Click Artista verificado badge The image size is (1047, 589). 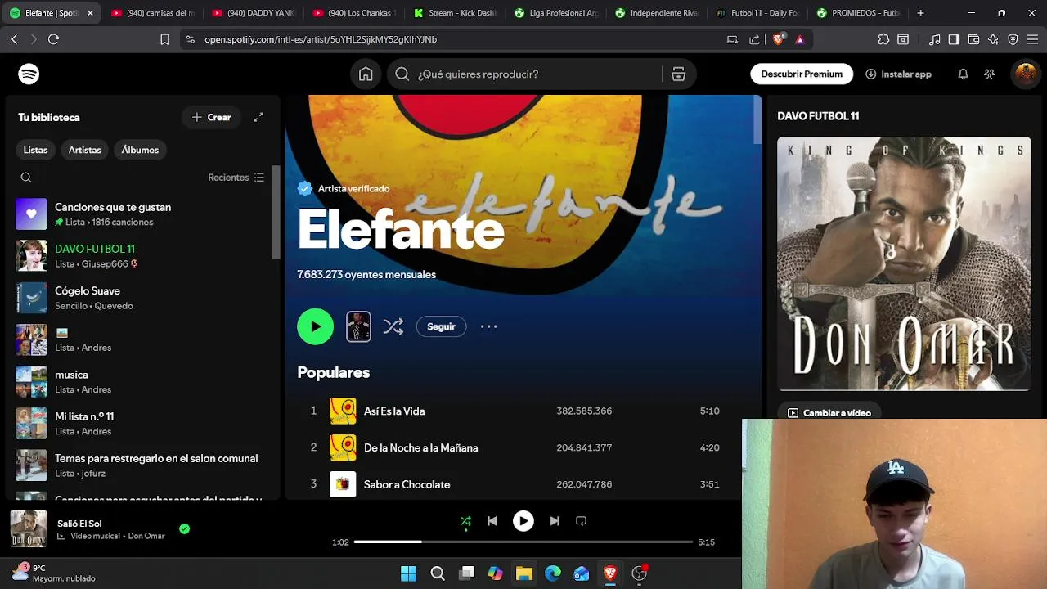(x=344, y=189)
